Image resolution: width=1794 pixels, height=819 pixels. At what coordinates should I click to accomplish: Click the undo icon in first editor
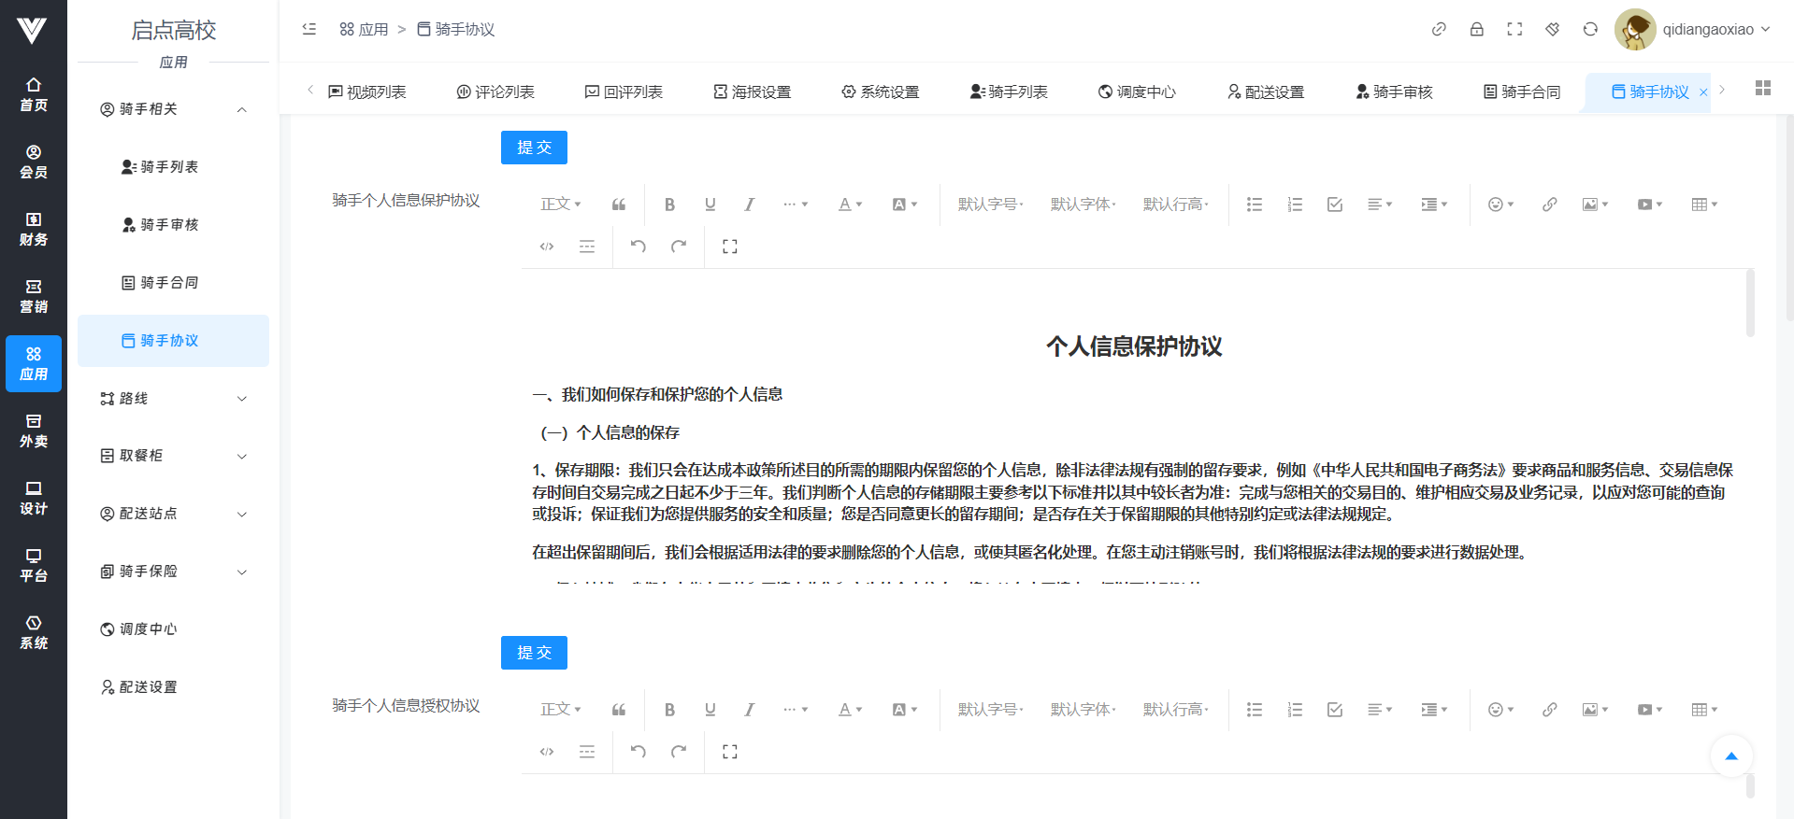tap(639, 247)
